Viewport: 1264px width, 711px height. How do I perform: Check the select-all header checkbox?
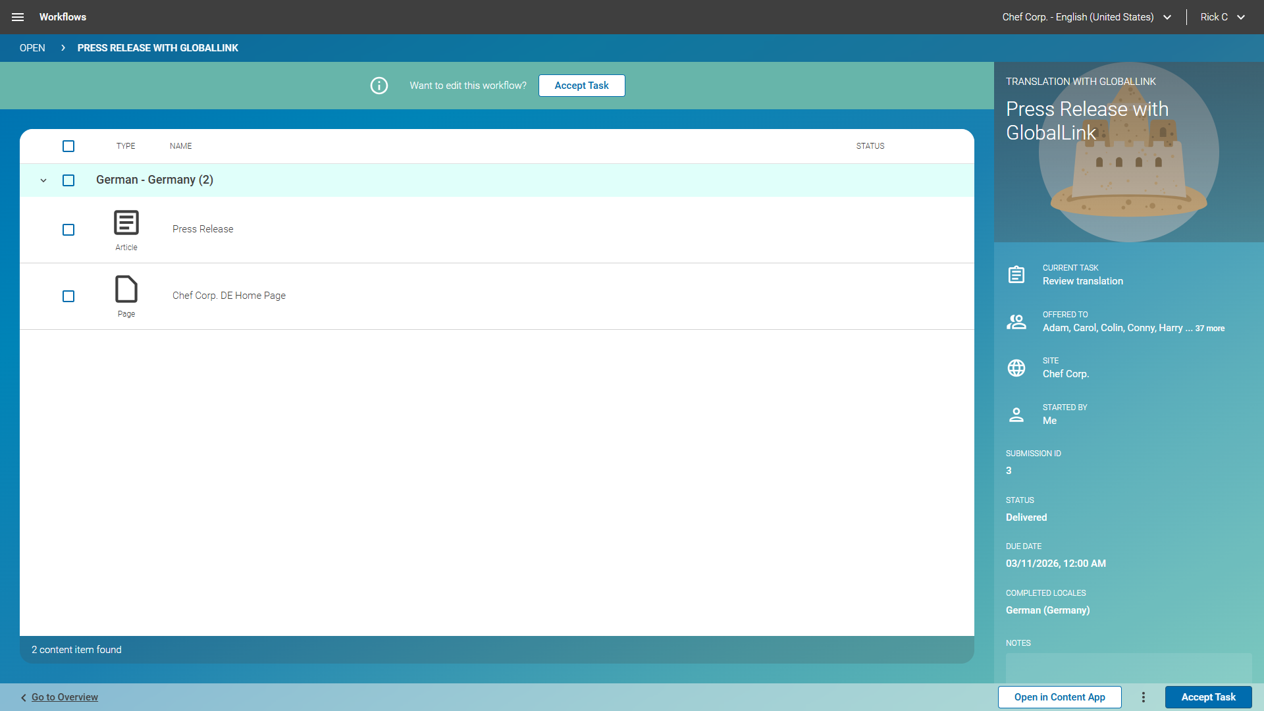[68, 146]
